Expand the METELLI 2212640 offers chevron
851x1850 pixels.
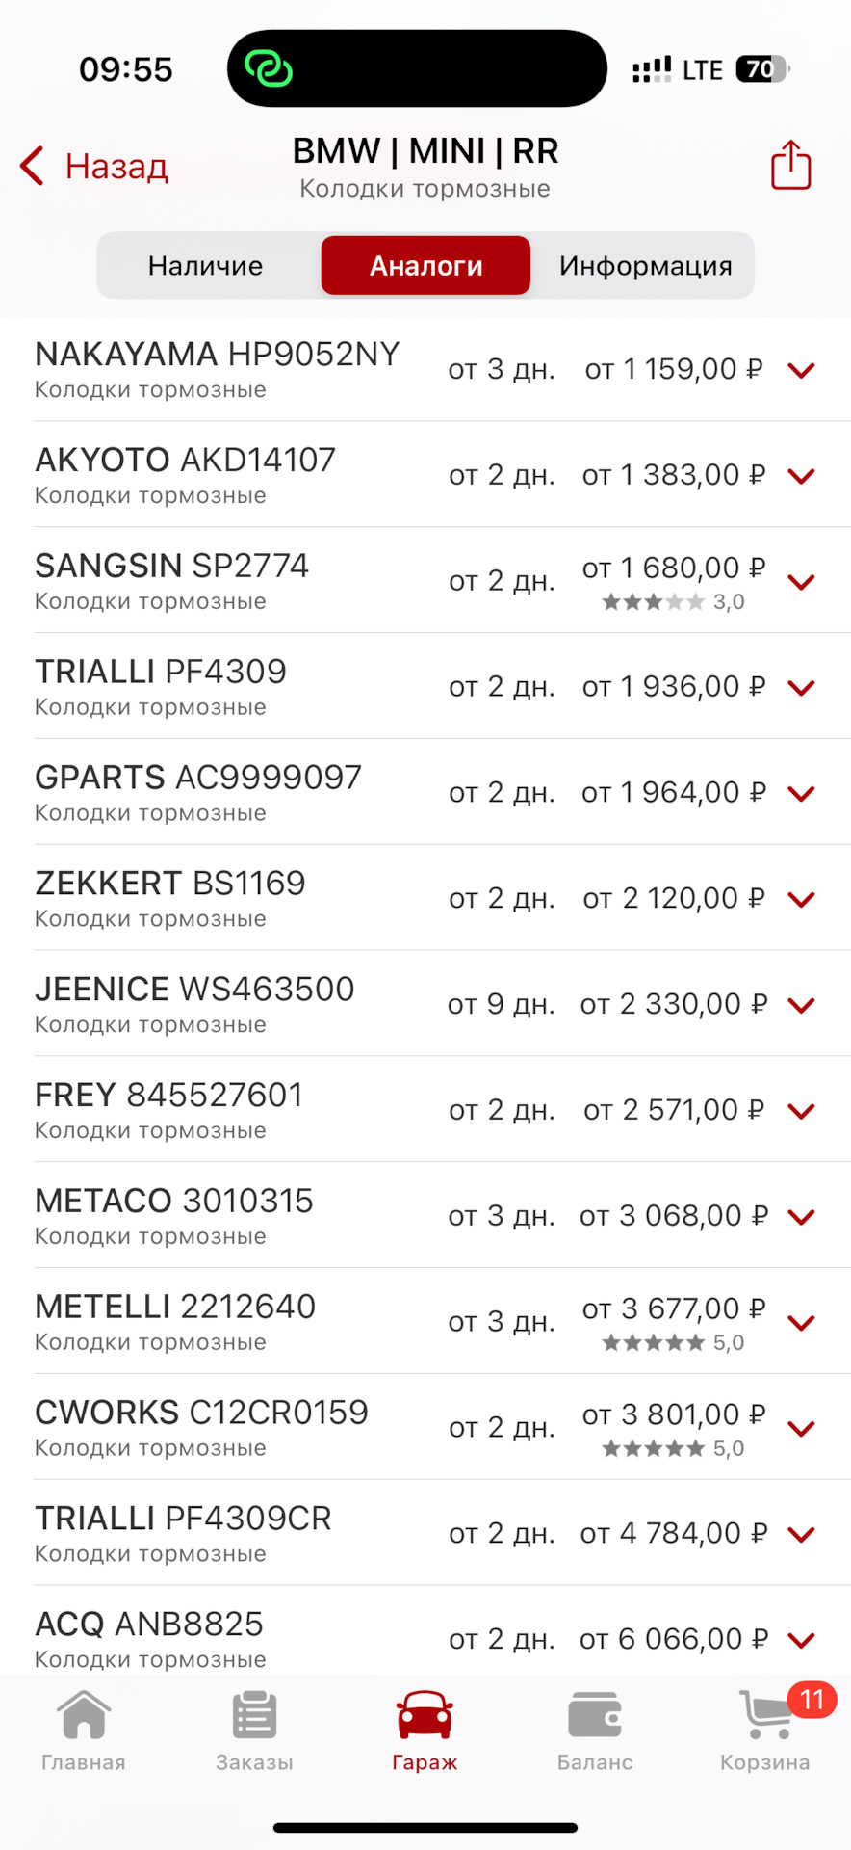(x=801, y=1323)
